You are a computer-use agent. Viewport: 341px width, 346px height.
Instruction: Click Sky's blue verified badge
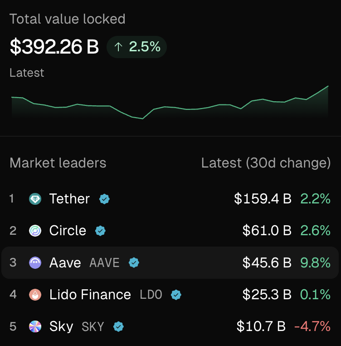[118, 326]
